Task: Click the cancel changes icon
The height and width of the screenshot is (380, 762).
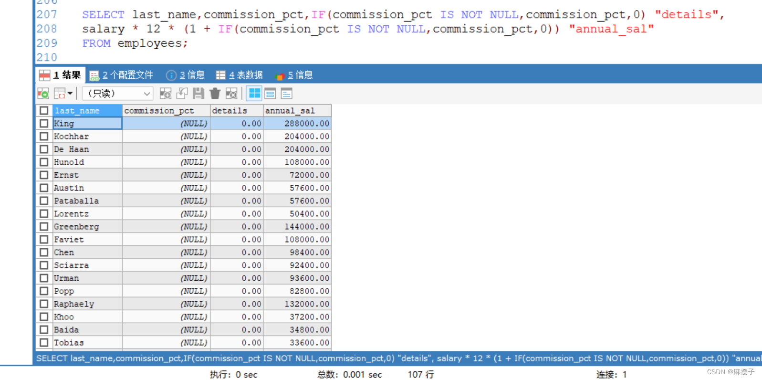Action: pyautogui.click(x=231, y=93)
